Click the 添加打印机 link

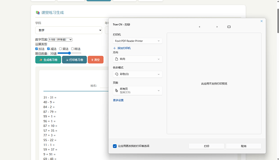[124, 48]
